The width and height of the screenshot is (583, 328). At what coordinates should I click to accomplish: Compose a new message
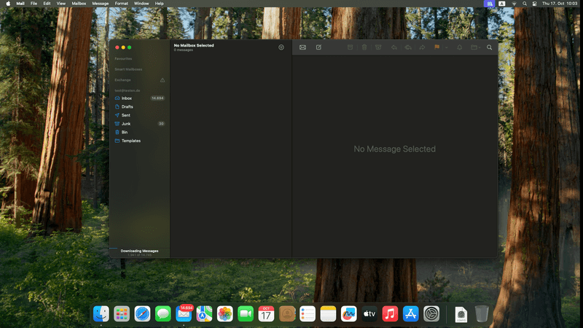[318, 47]
